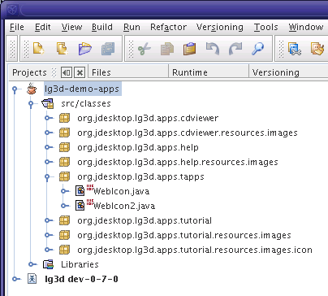The image size is (328, 296).
Task: Click the package icon of org.jdesktop.lg3d.apps.tutorial.resources.images.icon
Action: click(x=64, y=250)
